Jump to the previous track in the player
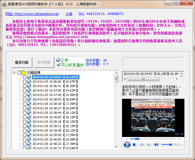 pyautogui.click(x=142, y=145)
